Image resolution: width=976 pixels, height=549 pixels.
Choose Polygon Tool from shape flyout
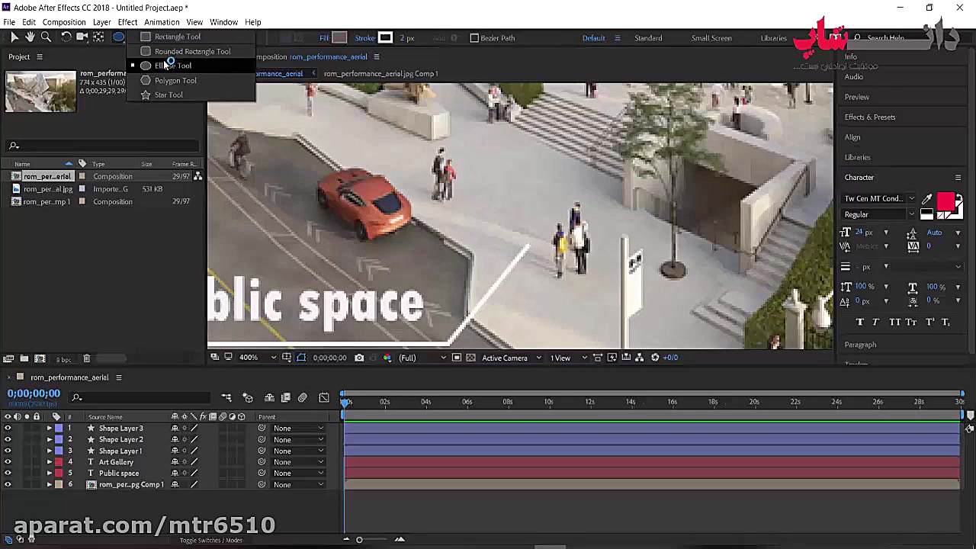[175, 81]
